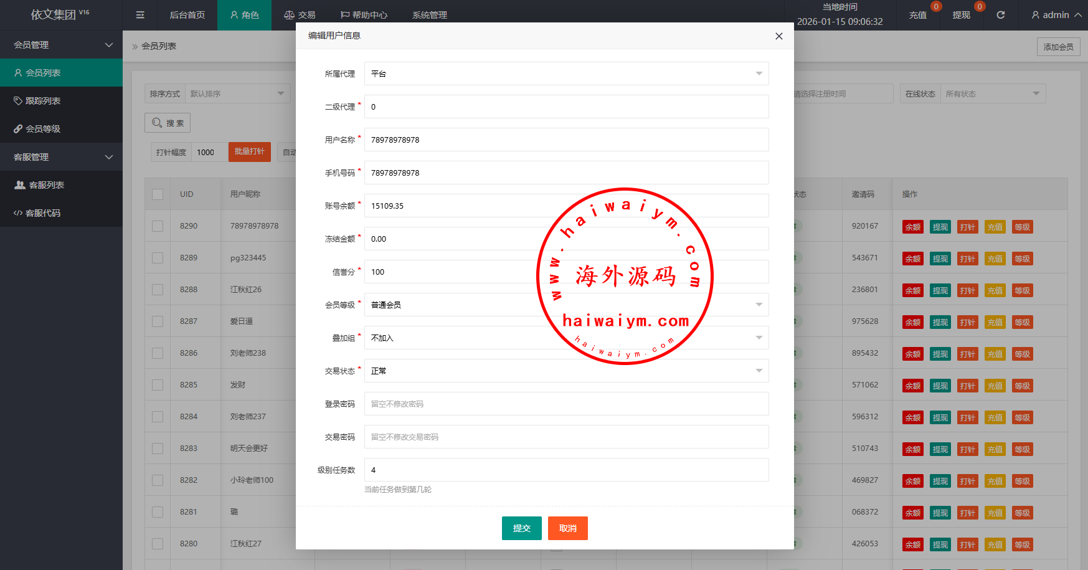Check the checkbox for UID 8285
Image resolution: width=1088 pixels, height=570 pixels.
pyautogui.click(x=158, y=385)
